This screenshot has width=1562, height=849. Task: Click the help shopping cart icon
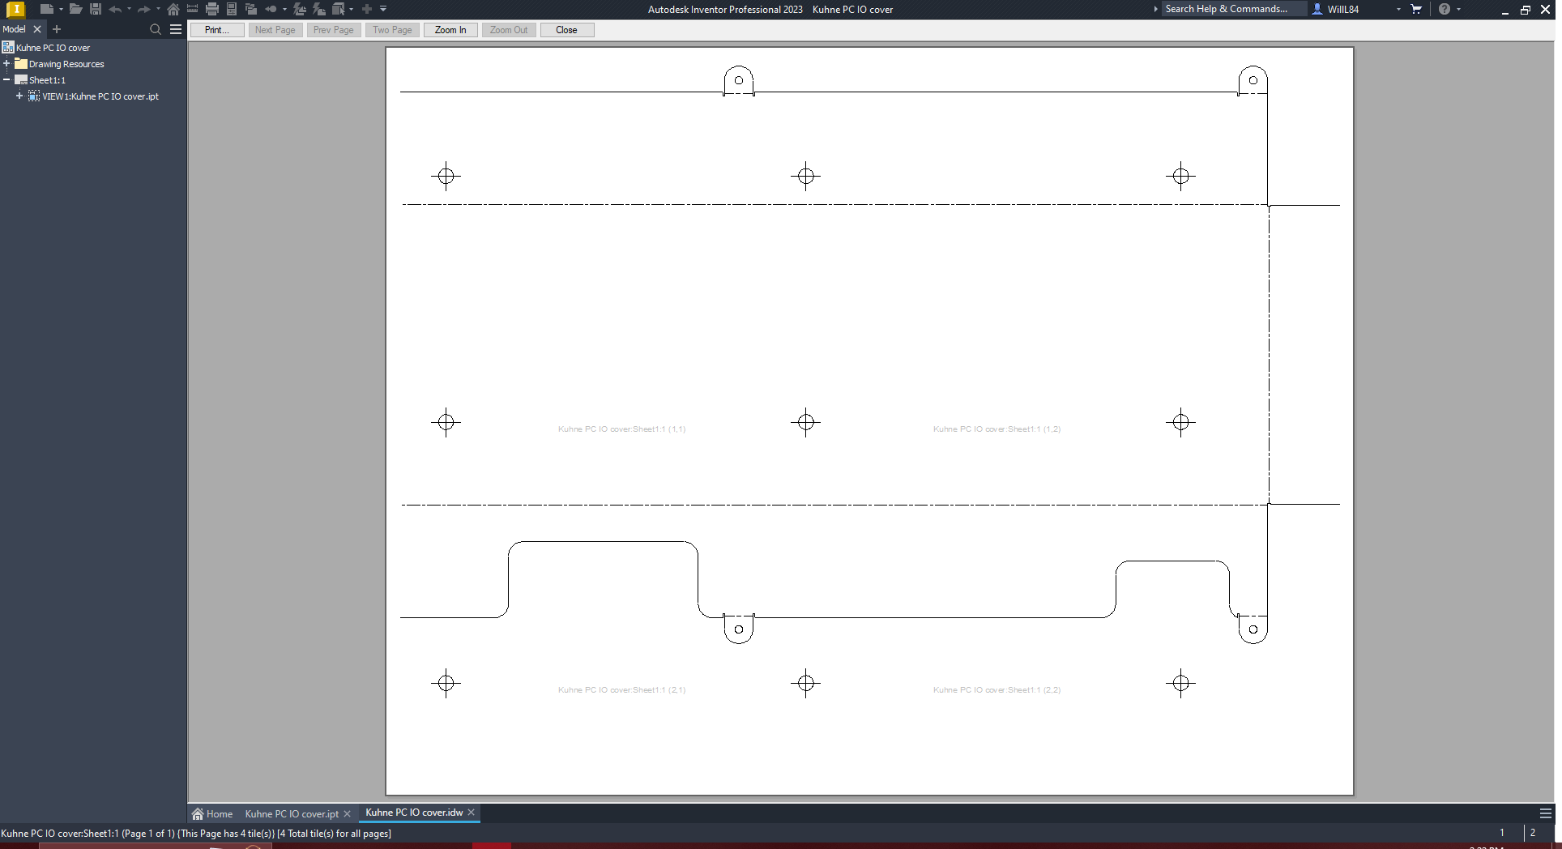[x=1416, y=9]
